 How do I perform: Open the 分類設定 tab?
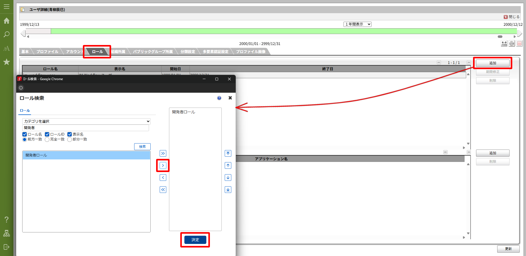pos(188,52)
